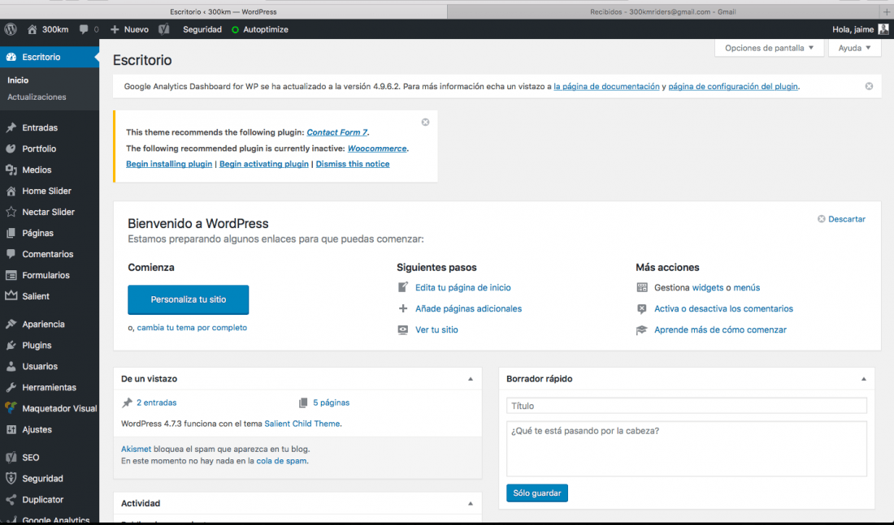Switch to the Gmail Recibidos browser tab
Viewport: 894px width, 525px height.
(662, 11)
